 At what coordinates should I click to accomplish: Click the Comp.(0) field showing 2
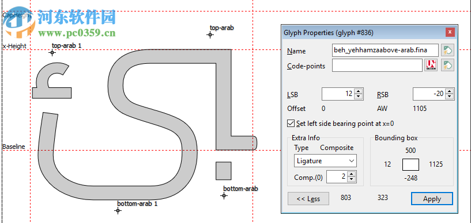coord(337,177)
